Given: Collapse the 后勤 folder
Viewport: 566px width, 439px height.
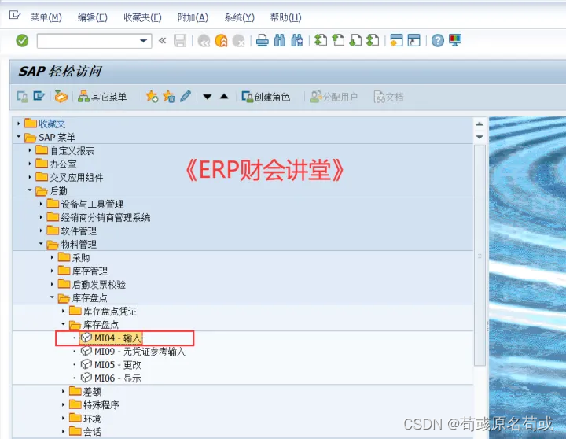Looking at the screenshot, I should [30, 190].
